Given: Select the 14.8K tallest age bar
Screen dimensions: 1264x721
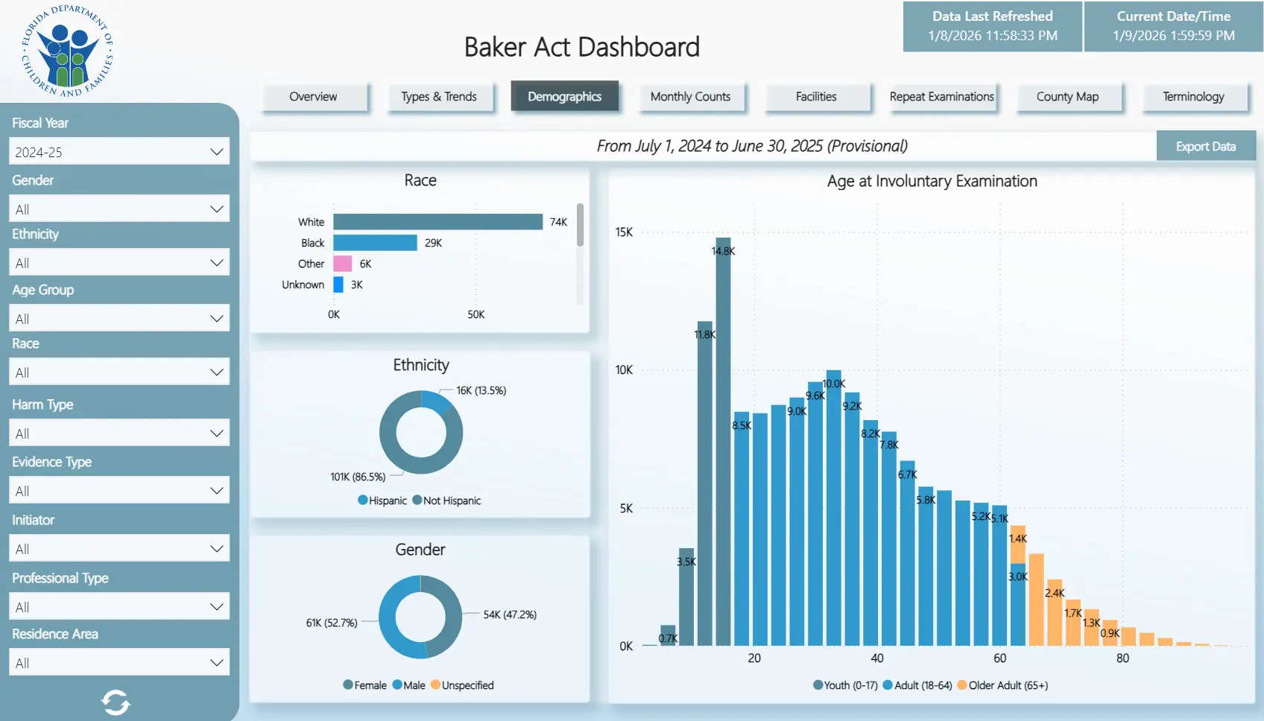Looking at the screenshot, I should click(723, 441).
